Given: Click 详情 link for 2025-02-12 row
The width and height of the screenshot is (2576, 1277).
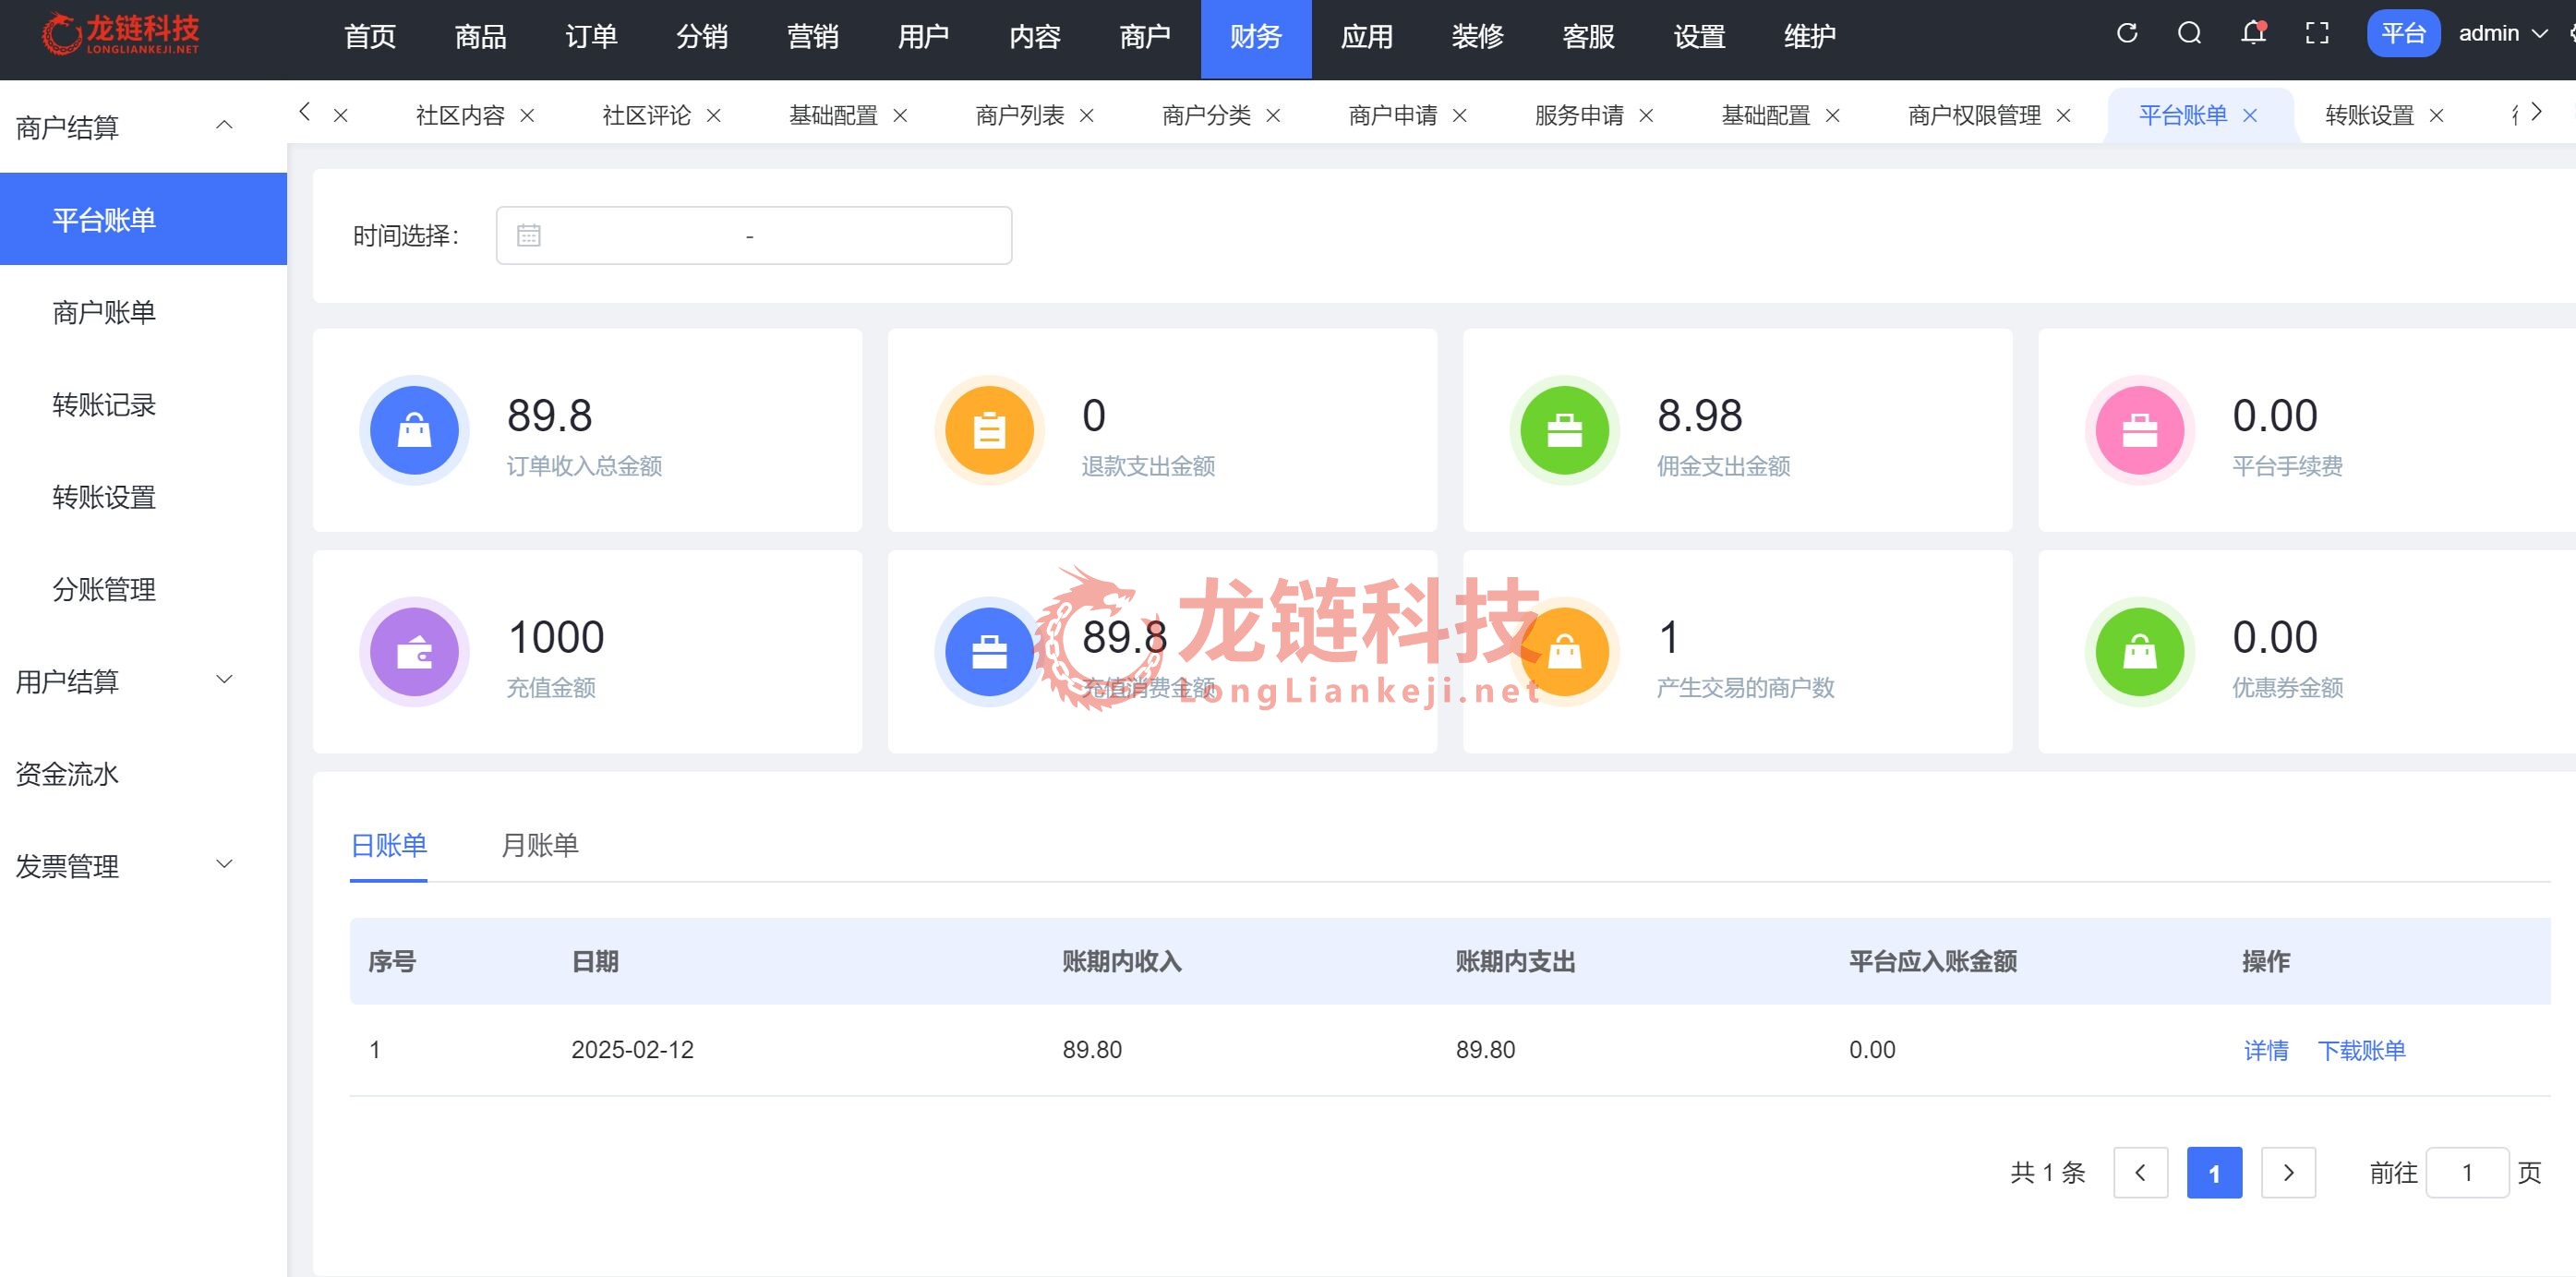Looking at the screenshot, I should click(x=2266, y=1050).
